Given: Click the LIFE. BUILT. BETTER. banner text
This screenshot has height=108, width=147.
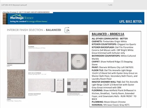Looking at the screenshot, I should pyautogui.click(x=131, y=22).
